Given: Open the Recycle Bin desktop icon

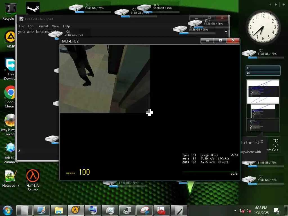Looking at the screenshot, I should (x=10, y=11).
